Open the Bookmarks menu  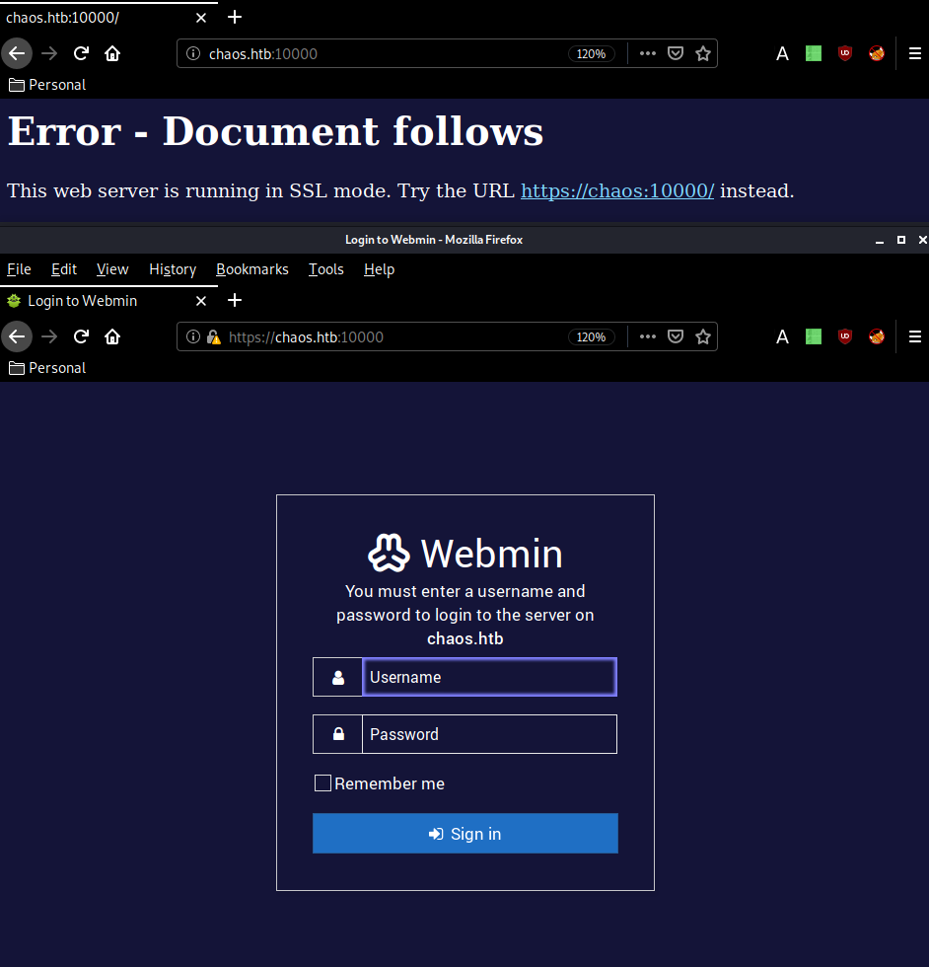(x=252, y=269)
